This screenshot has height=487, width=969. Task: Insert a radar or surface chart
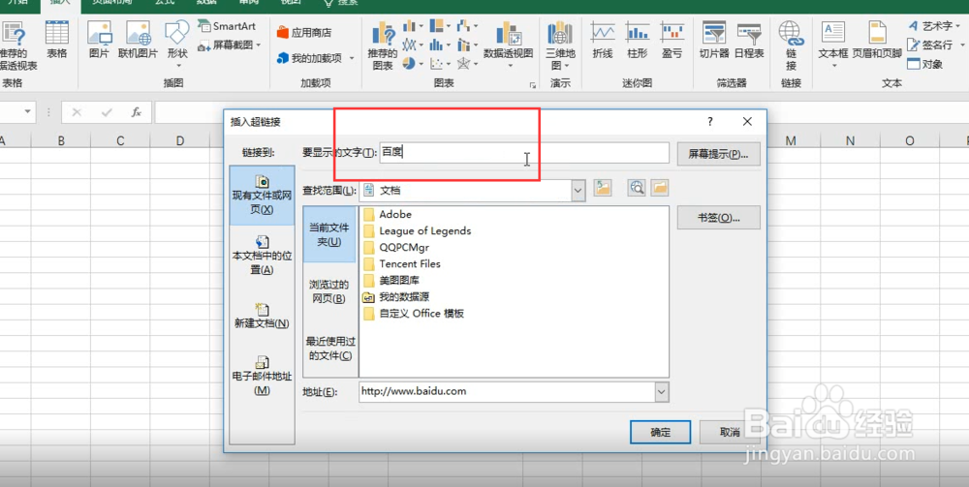(x=468, y=64)
